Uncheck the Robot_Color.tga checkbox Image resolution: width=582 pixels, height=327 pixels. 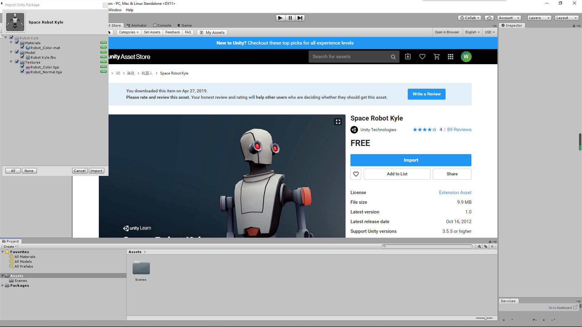[22, 67]
